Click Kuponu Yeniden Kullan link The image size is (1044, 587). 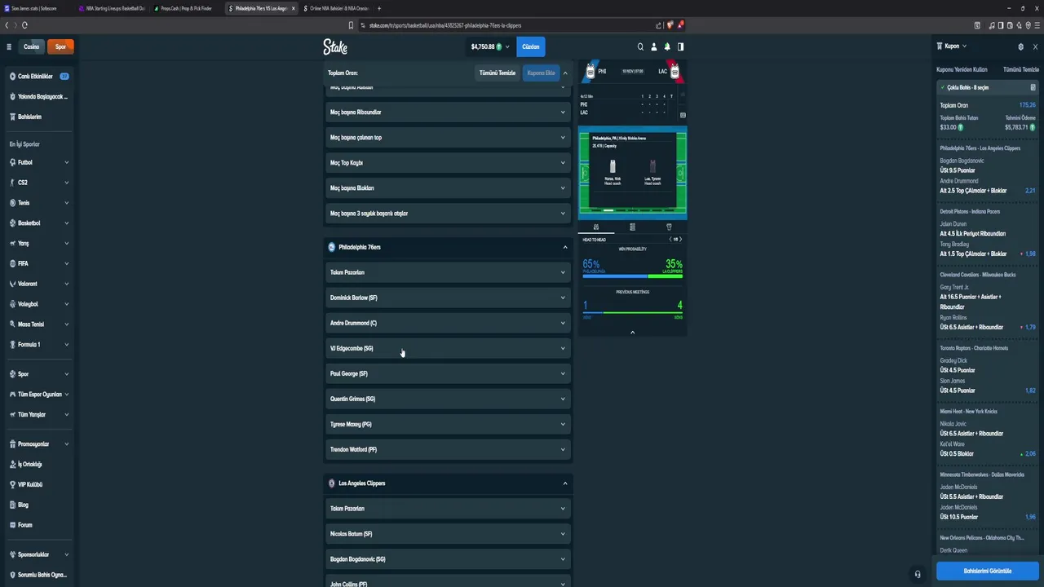(962, 69)
